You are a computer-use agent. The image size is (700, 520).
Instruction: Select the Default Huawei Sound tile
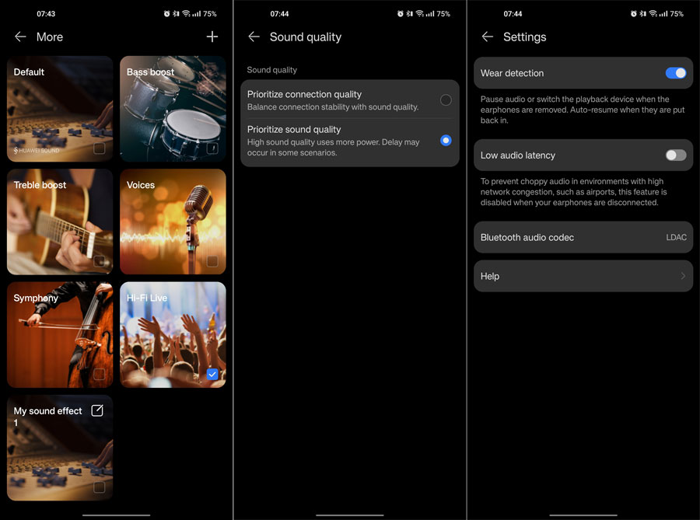point(60,109)
